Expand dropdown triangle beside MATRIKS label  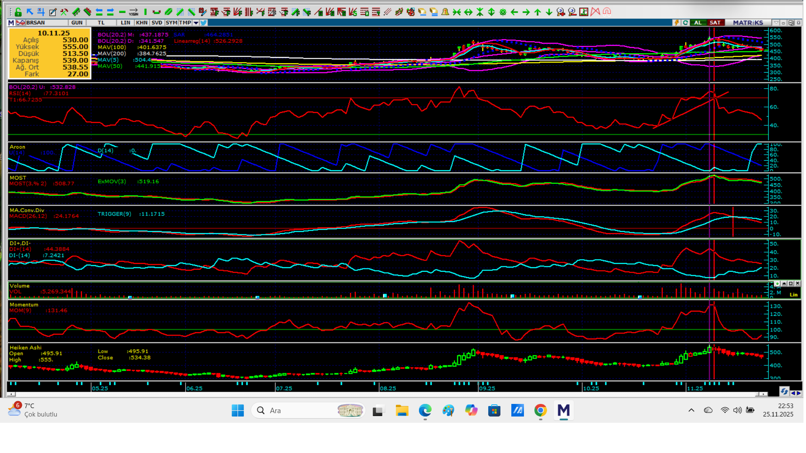[776, 23]
